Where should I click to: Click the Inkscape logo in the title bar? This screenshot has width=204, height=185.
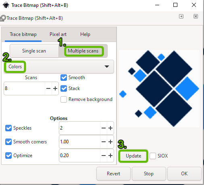[x=6, y=5]
